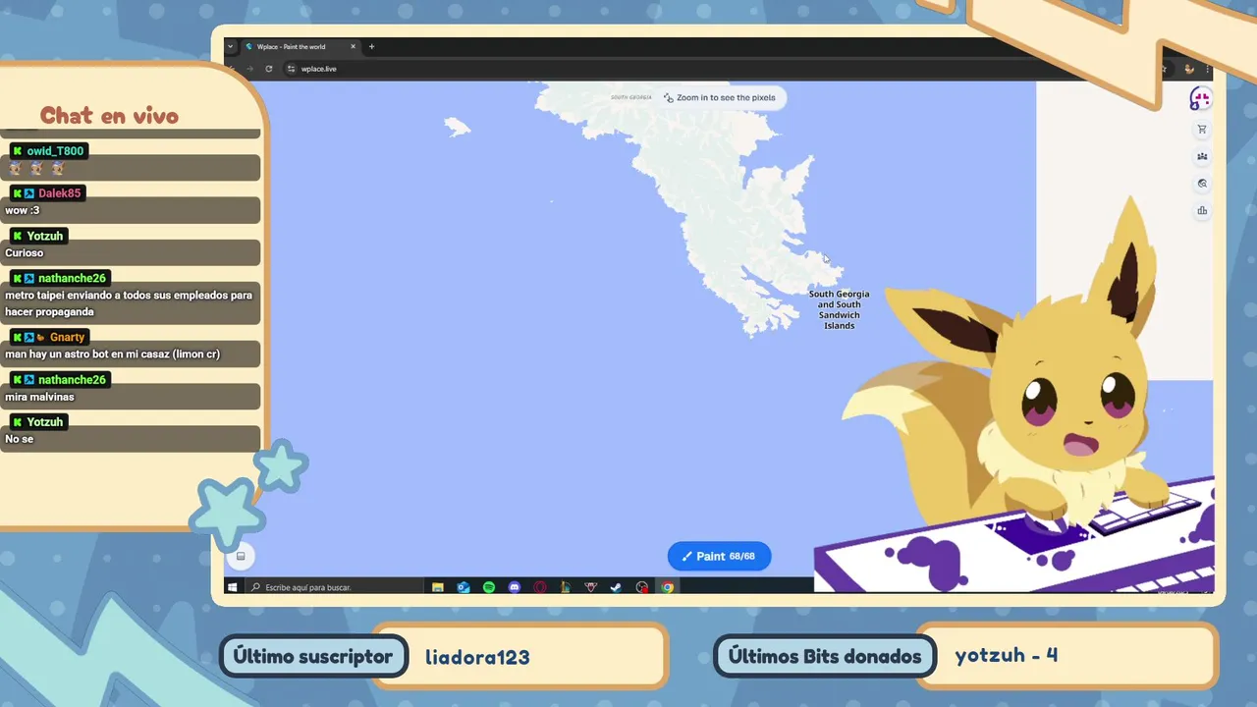Click the 'Curioso' chat message

(25, 252)
